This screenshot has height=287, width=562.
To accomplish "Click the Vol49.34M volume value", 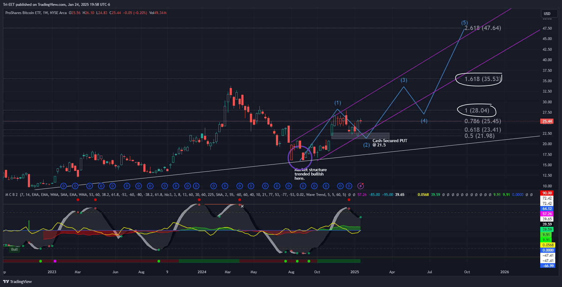I will pos(158,13).
